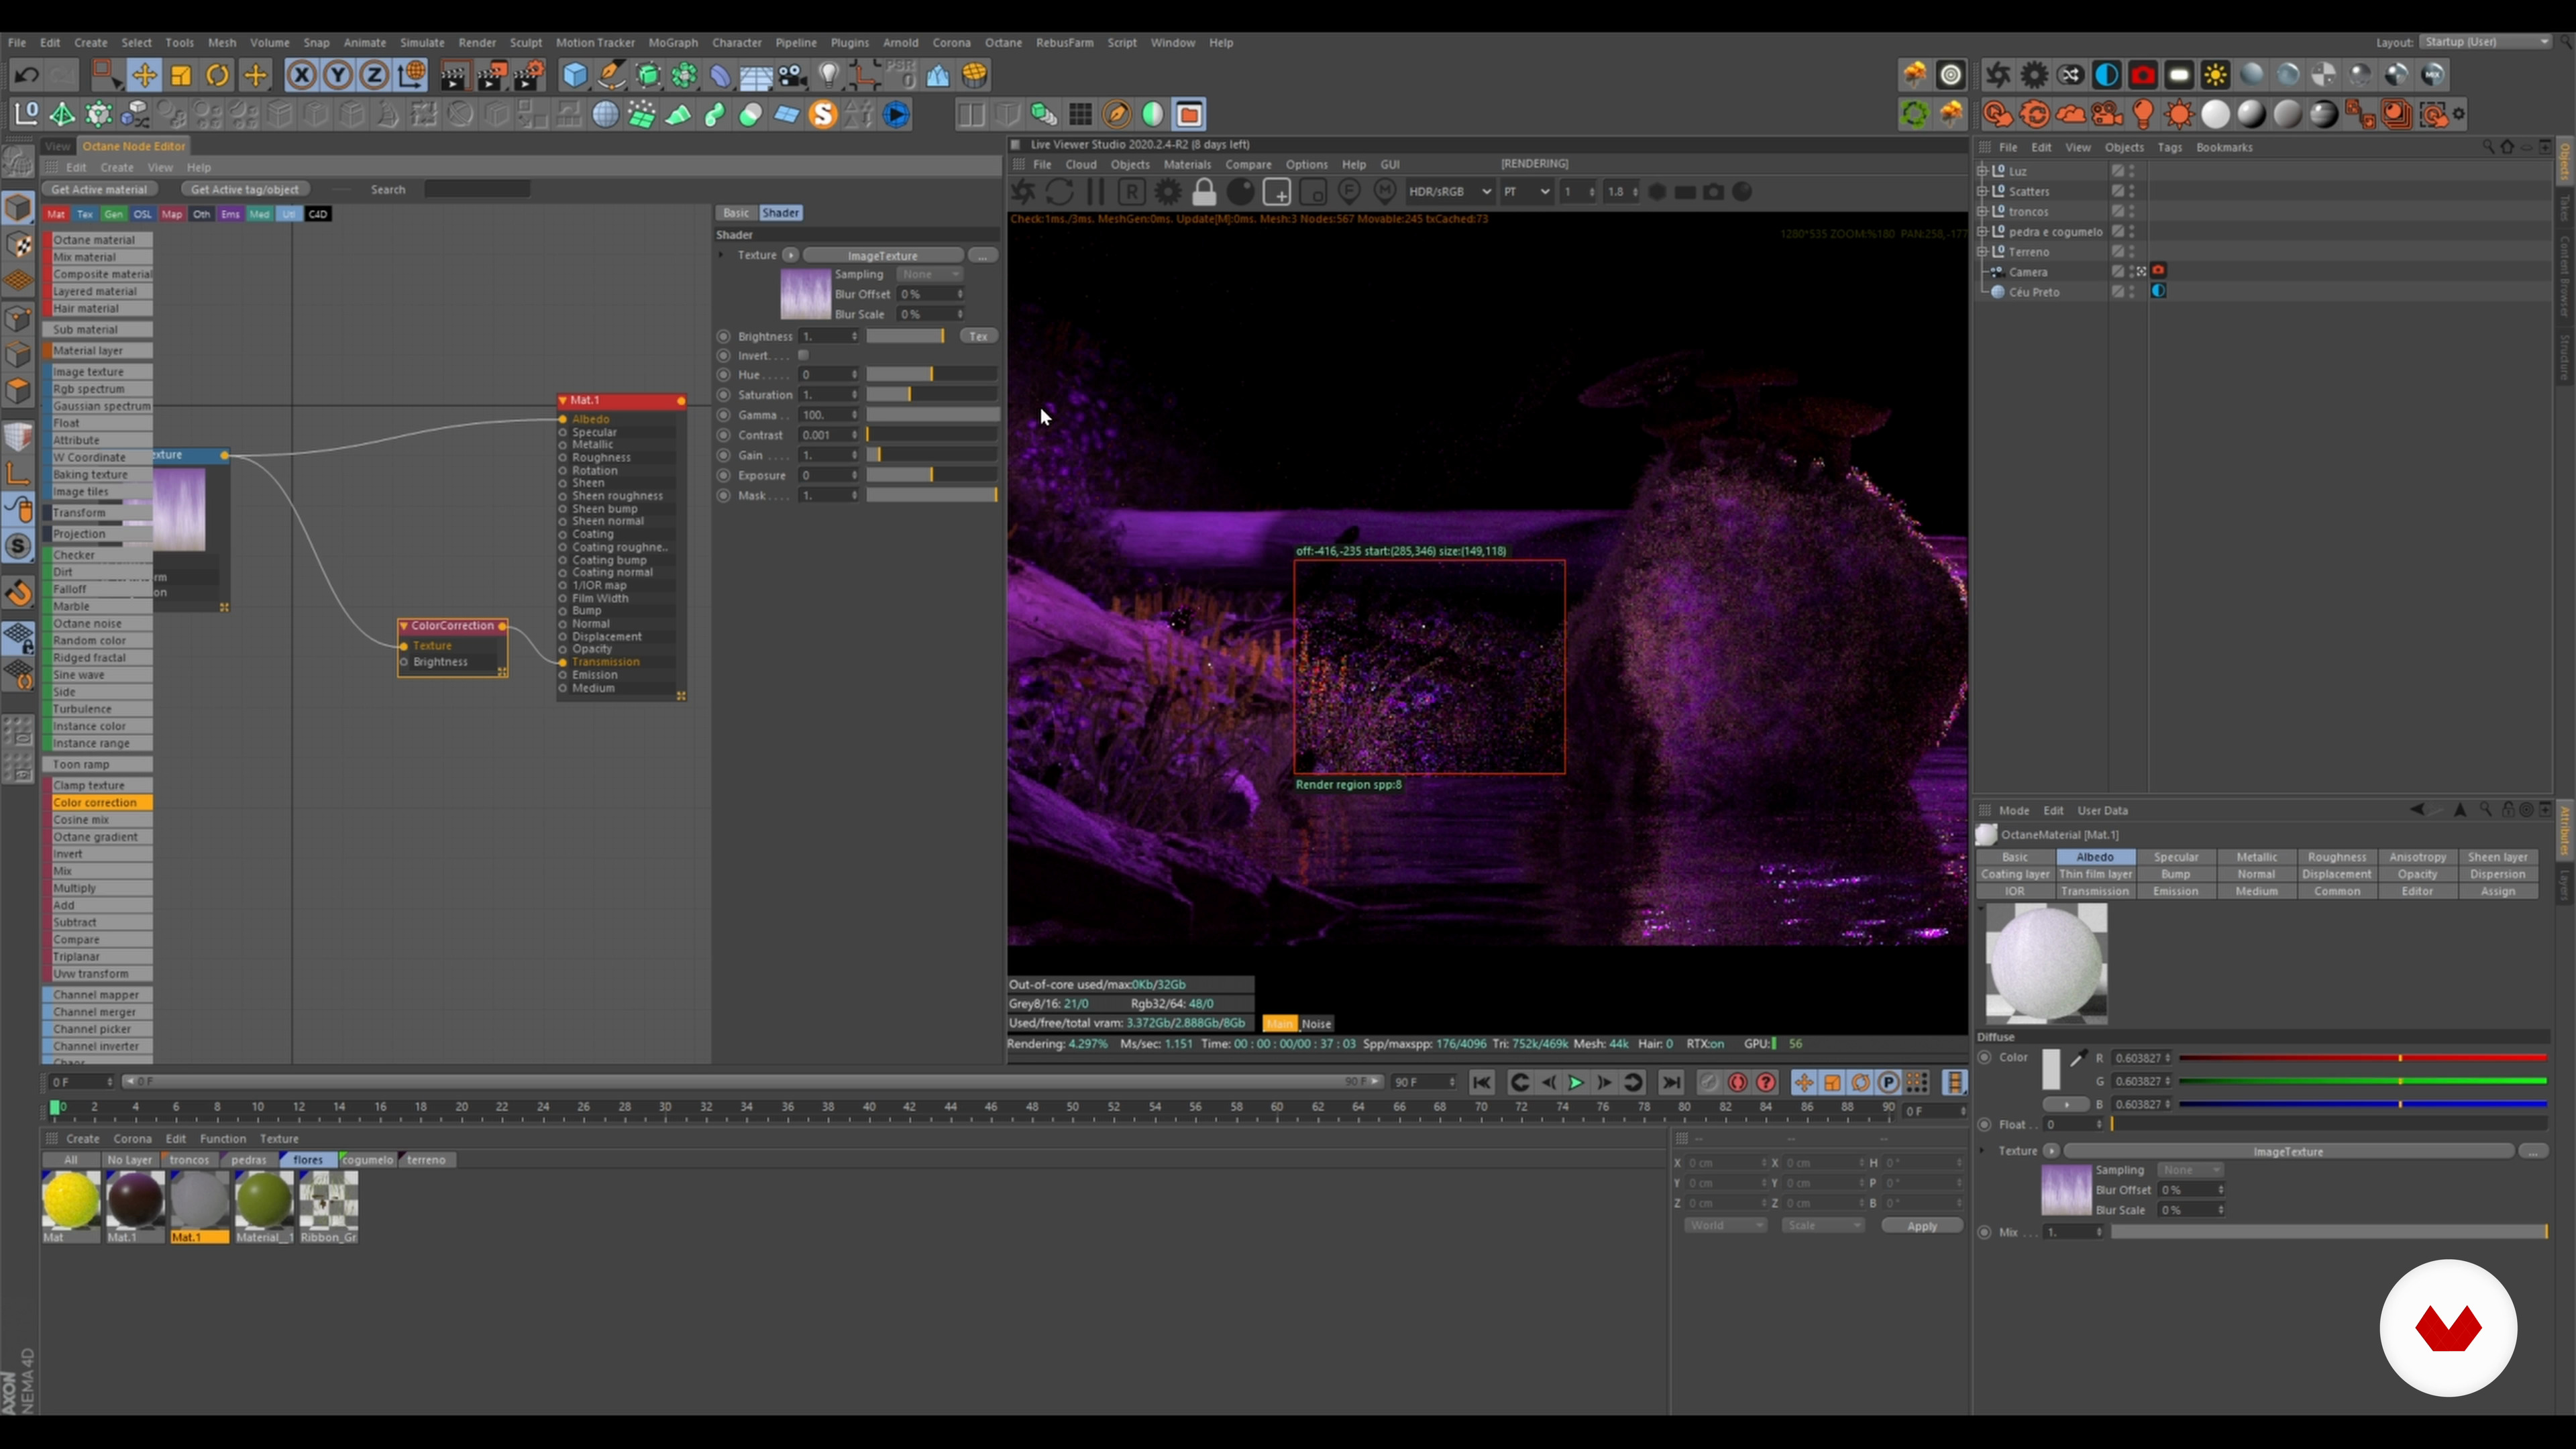Add a Light object from toolbar
The width and height of the screenshot is (2576, 1449).
pos(828,75)
